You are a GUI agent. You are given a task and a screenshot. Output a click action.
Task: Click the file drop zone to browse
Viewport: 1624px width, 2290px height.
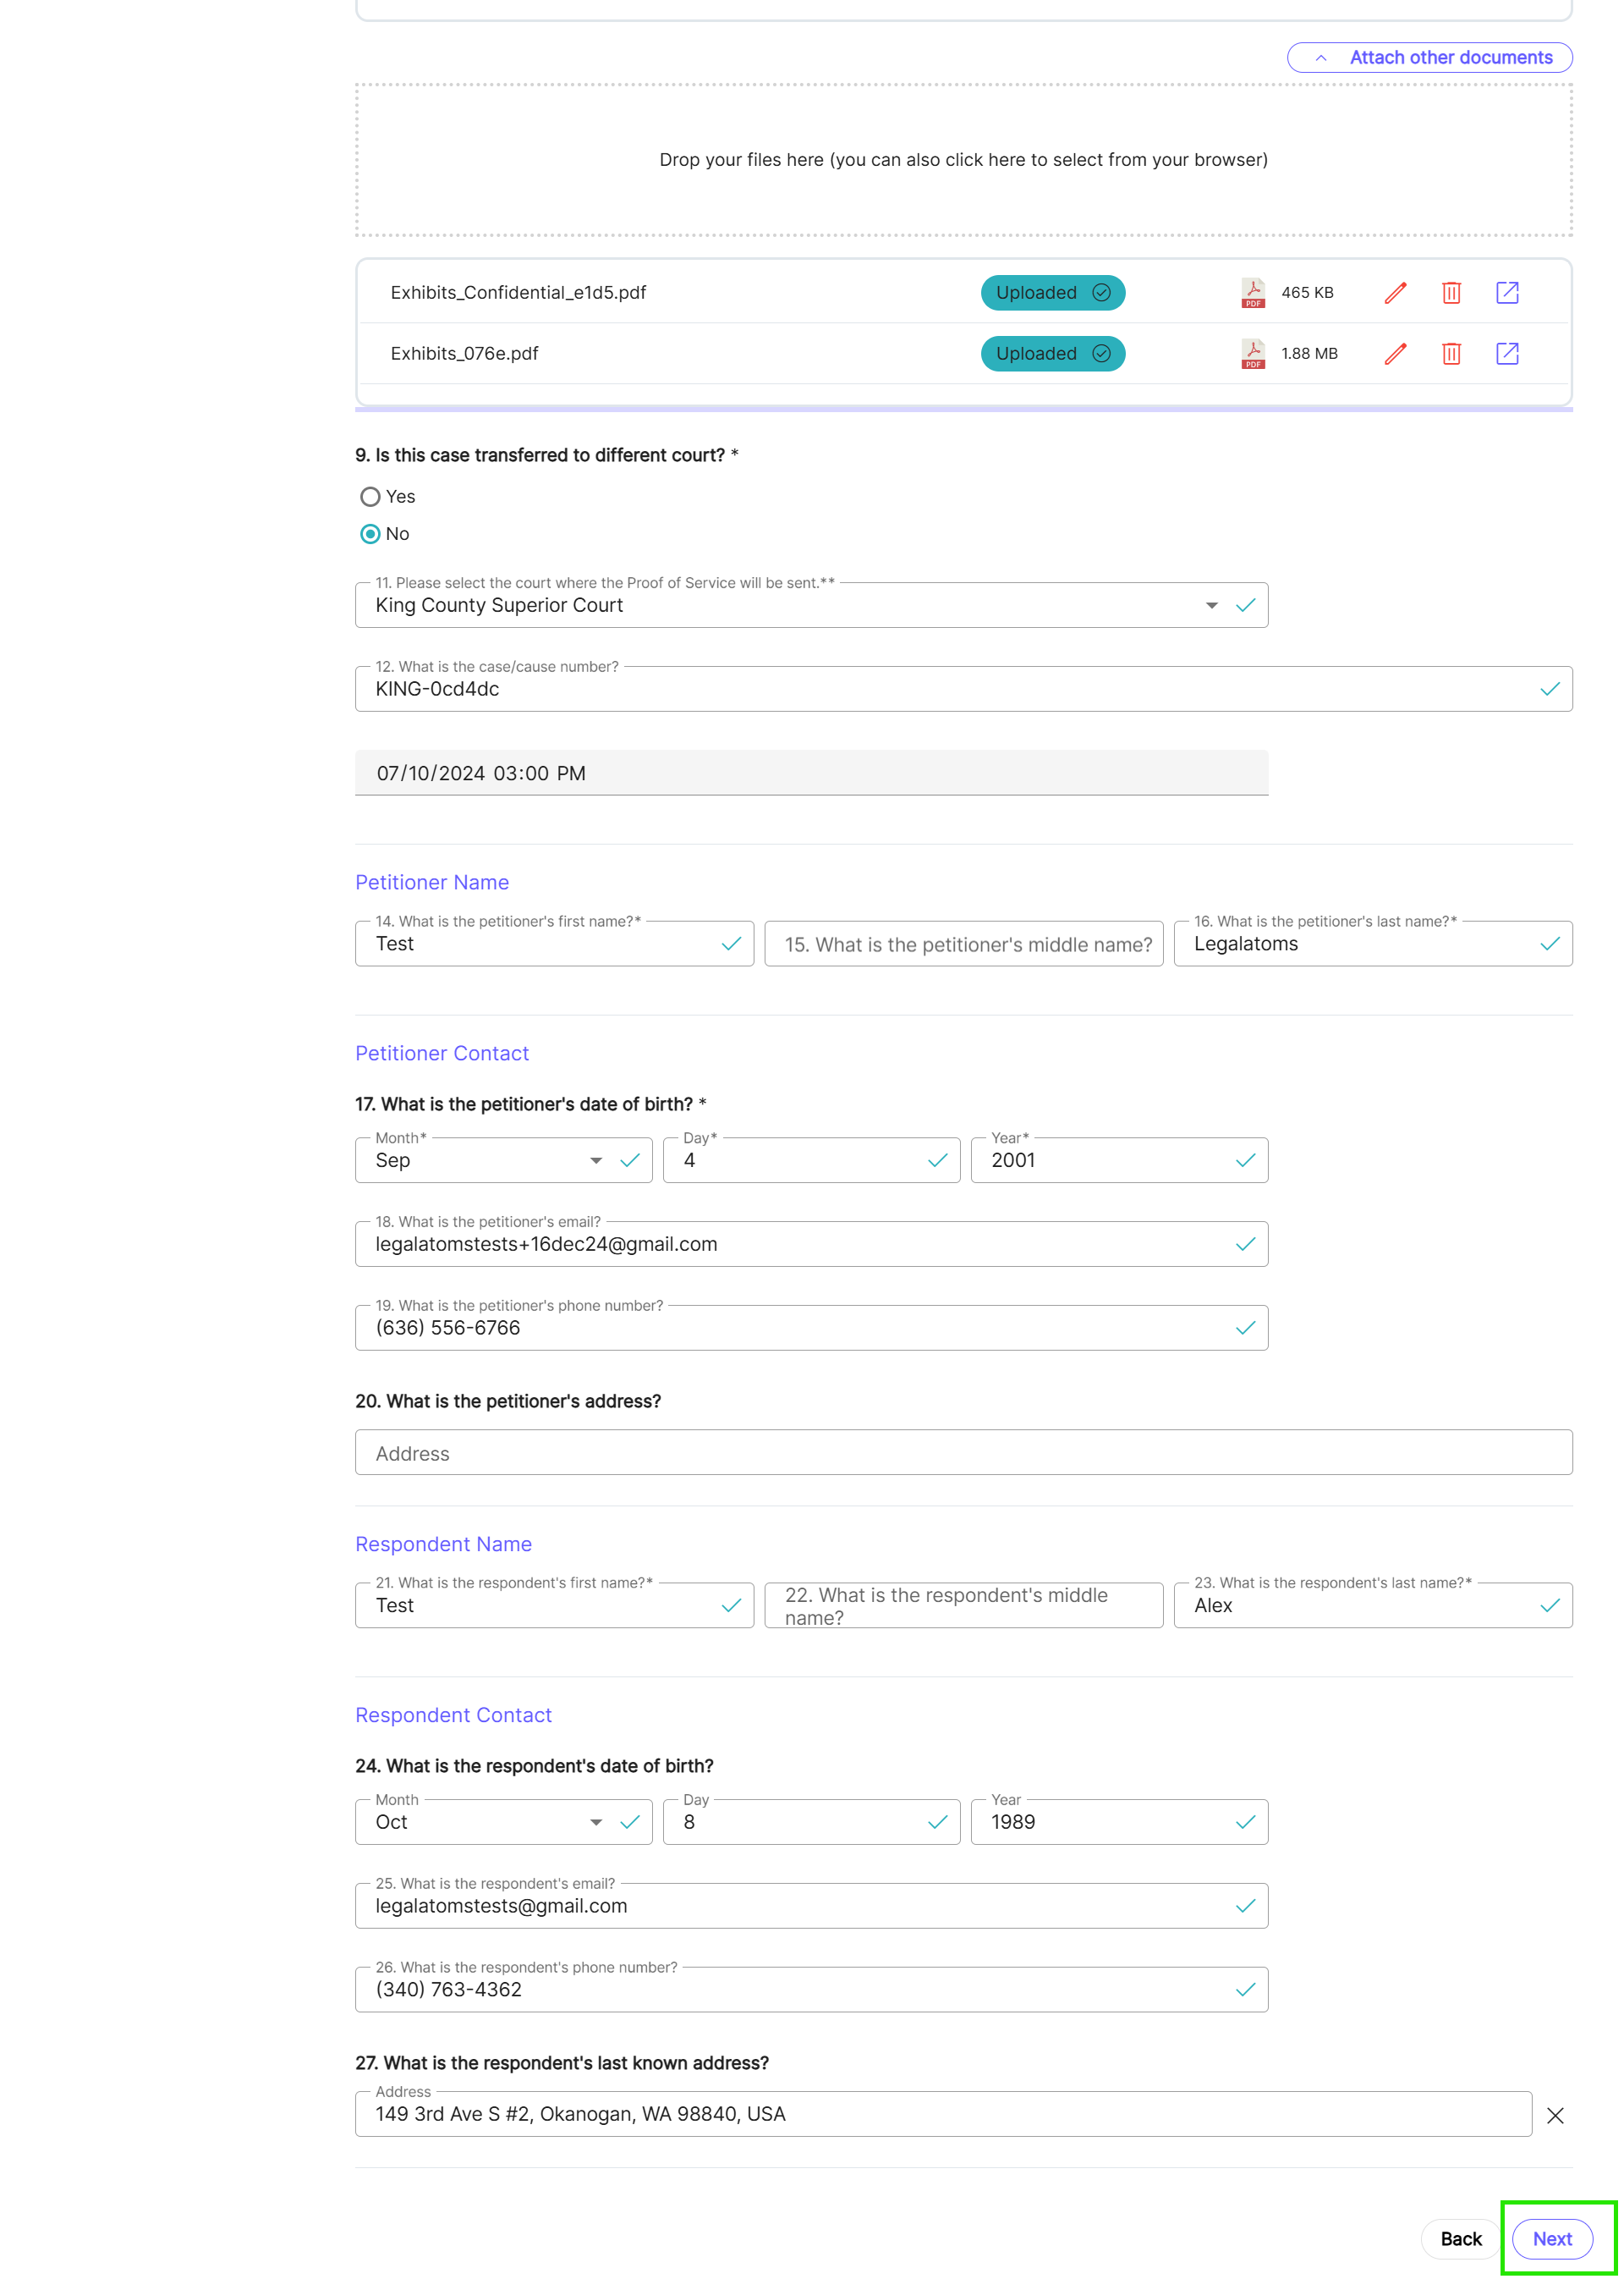click(x=963, y=160)
